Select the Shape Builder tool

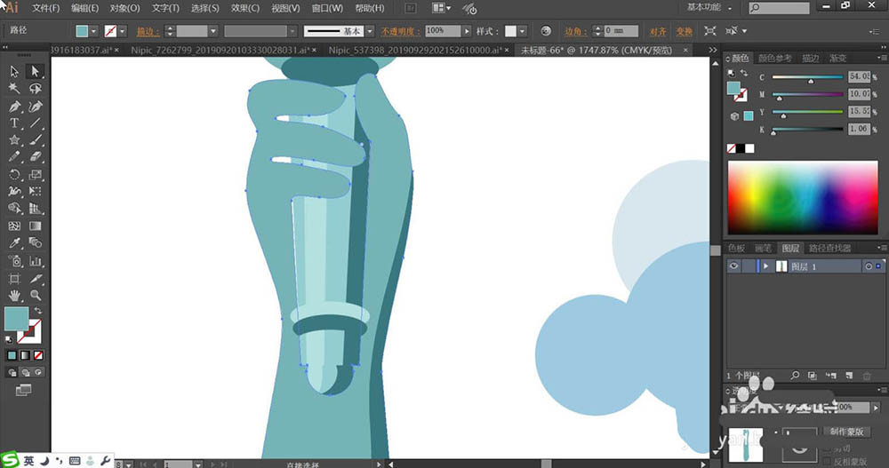click(15, 209)
